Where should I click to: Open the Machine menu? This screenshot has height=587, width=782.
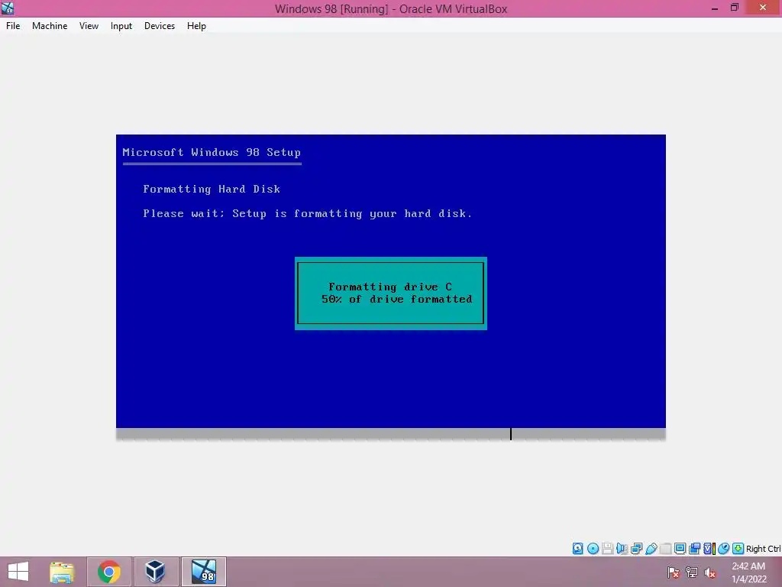click(50, 26)
